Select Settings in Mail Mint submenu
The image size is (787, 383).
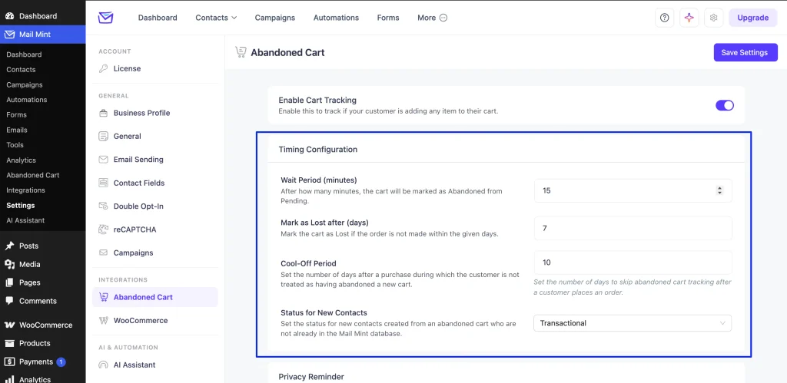(x=21, y=206)
